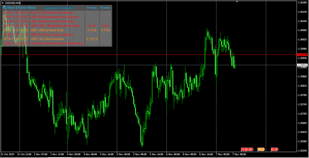Image resolution: width=309 pixels, height=158 pixels.
Task: Select AUD: RBA Monetary Policy Statement row
Action: (57, 43)
